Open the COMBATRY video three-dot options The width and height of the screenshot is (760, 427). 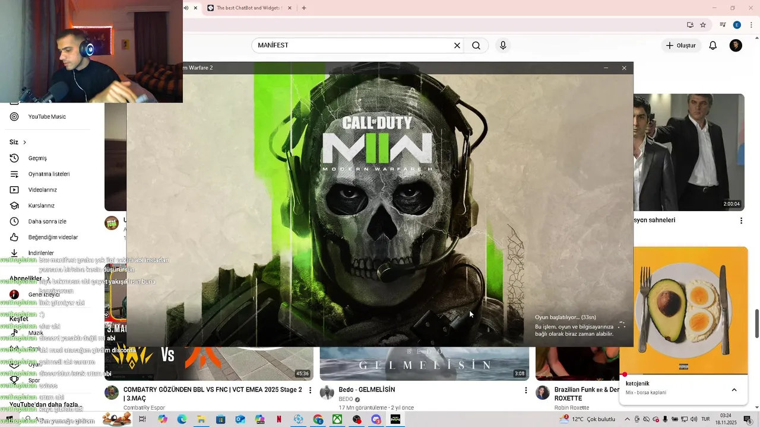[310, 390]
